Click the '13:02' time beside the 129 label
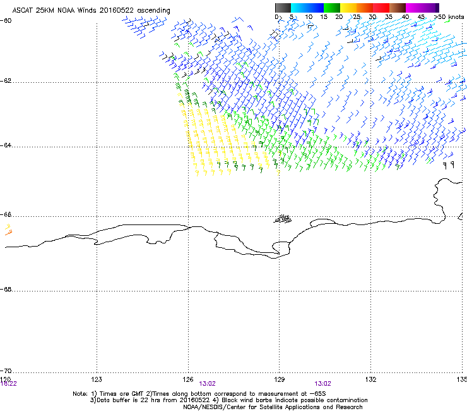 (322, 384)
